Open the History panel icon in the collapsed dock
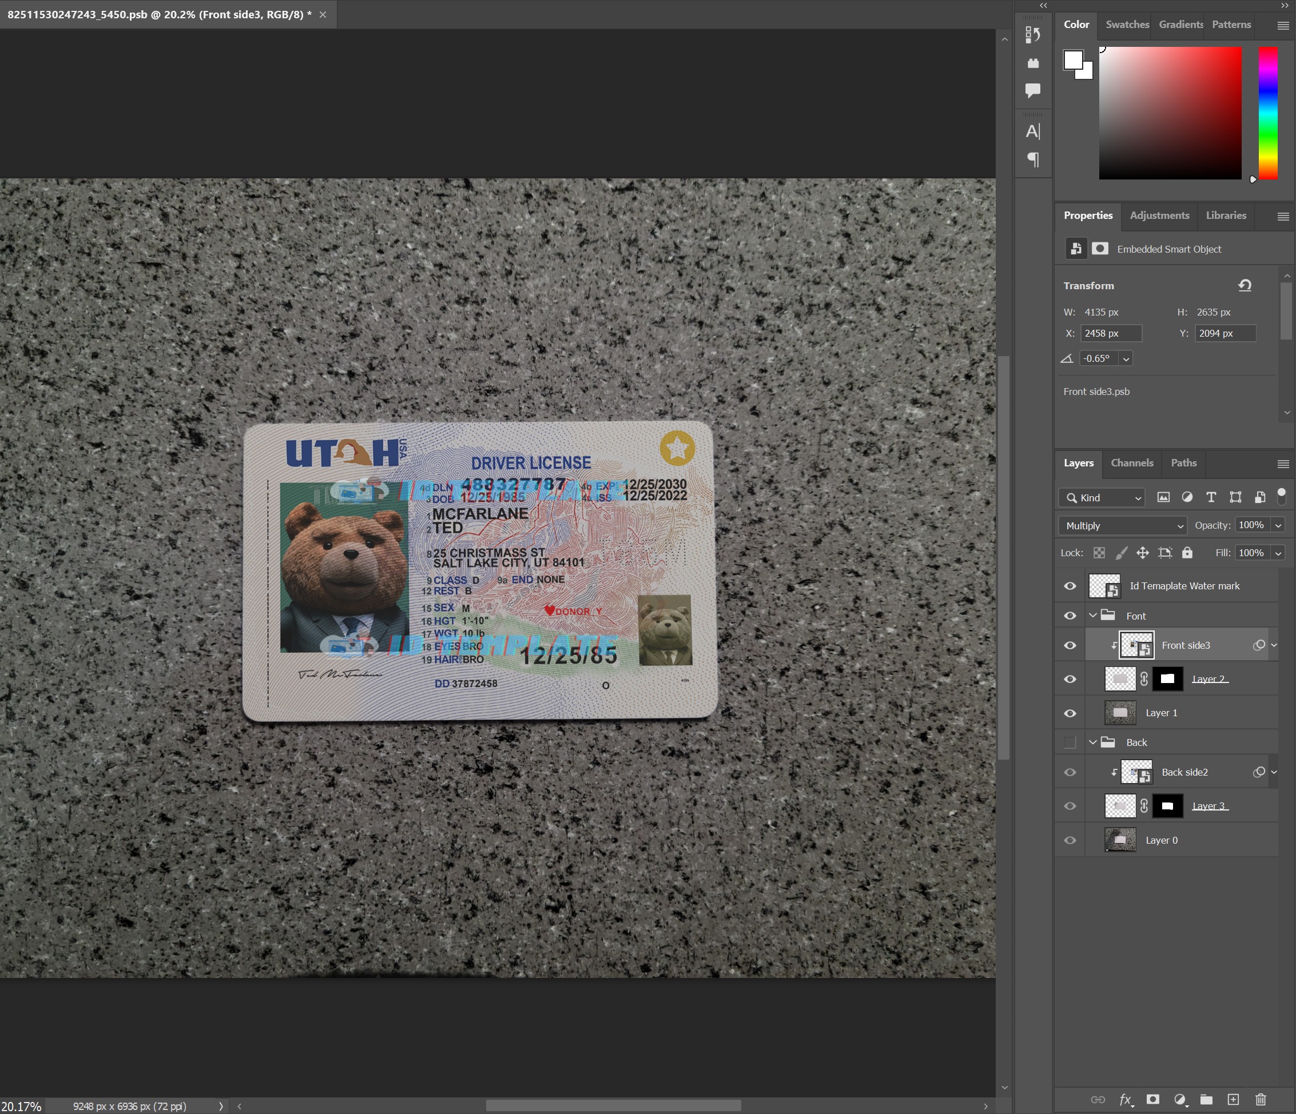 point(1033,35)
